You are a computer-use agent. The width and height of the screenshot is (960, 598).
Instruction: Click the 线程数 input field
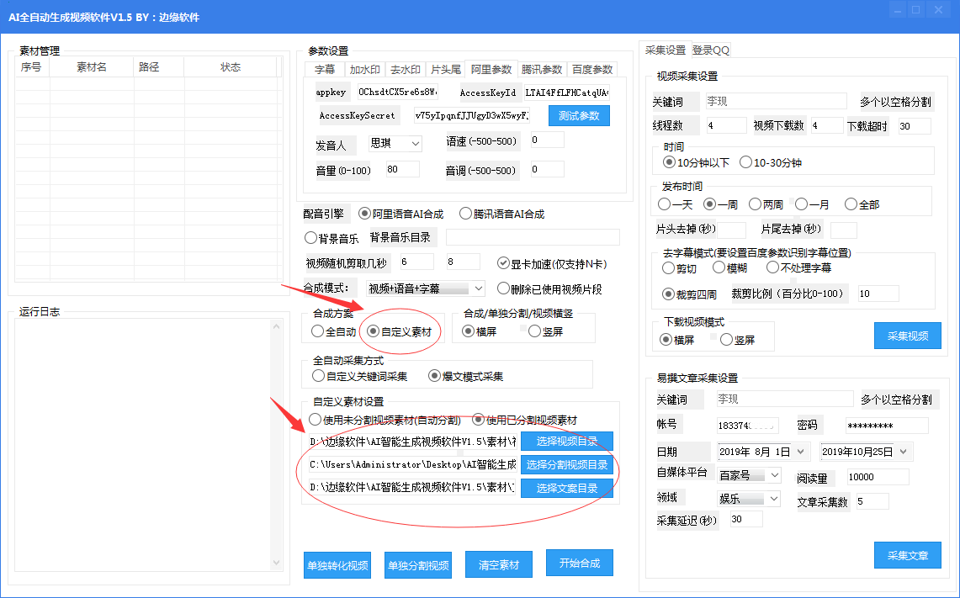pyautogui.click(x=726, y=125)
